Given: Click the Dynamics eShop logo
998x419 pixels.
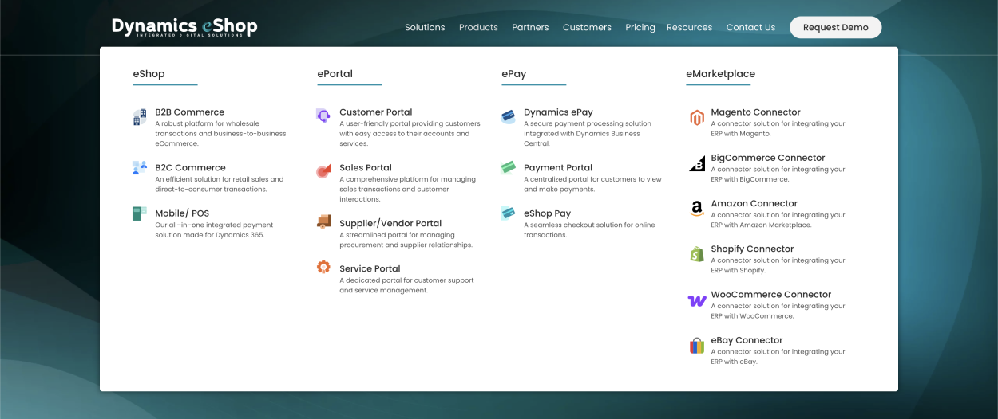Looking at the screenshot, I should click(x=184, y=27).
